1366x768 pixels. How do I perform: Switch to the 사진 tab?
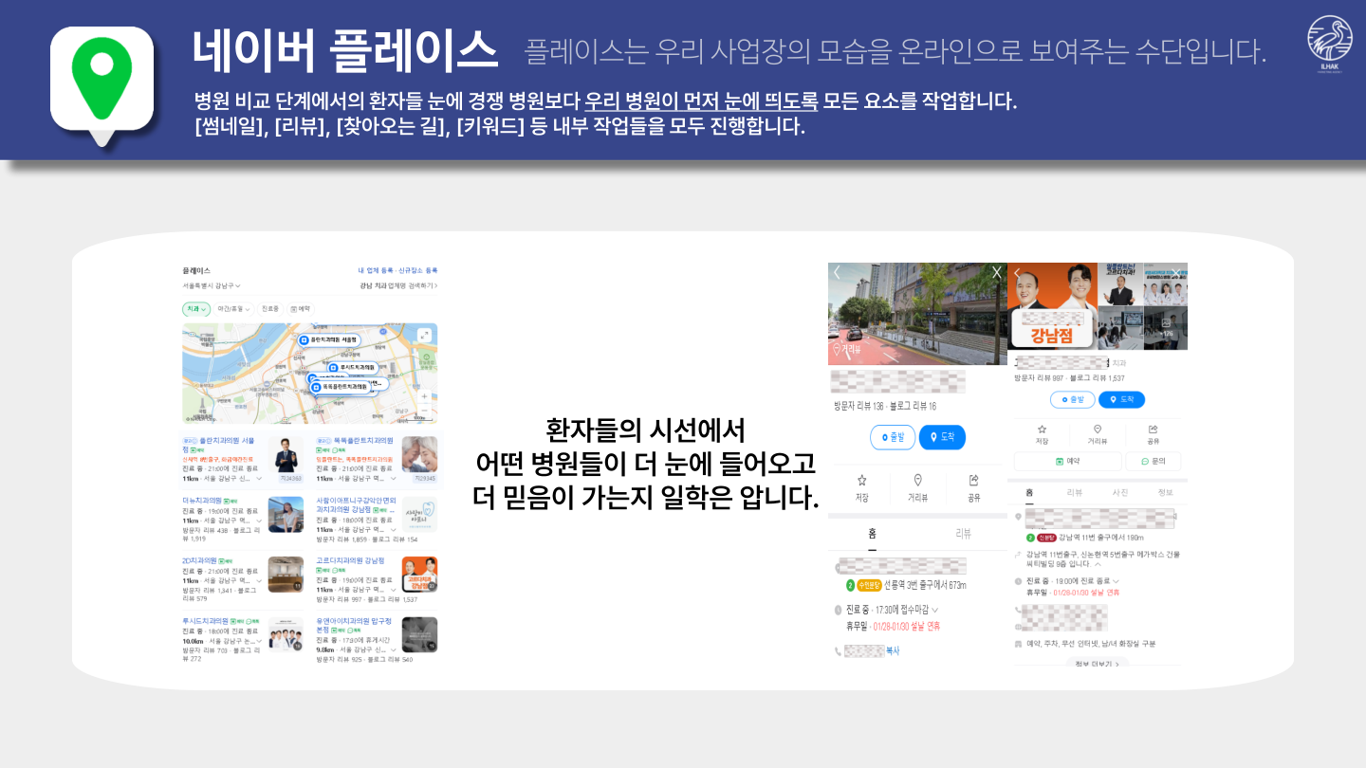[x=1120, y=492]
